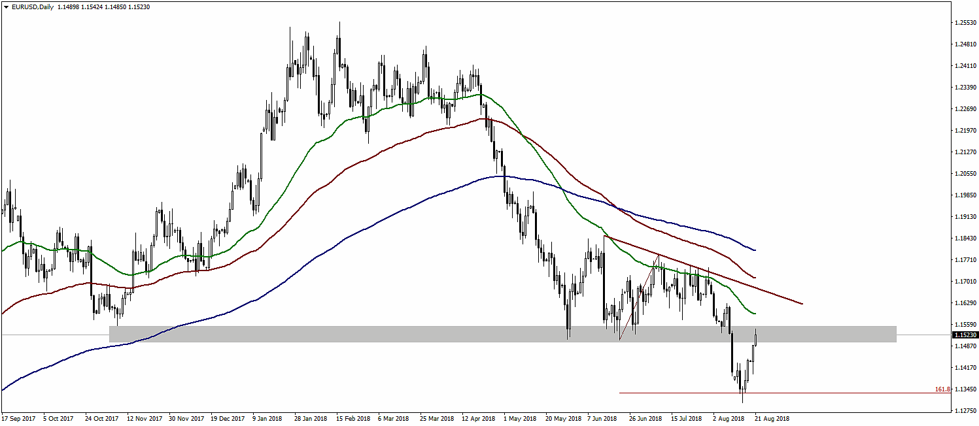Click the 5 Oct 2017 date label
The height and width of the screenshot is (426, 979).
[59, 419]
